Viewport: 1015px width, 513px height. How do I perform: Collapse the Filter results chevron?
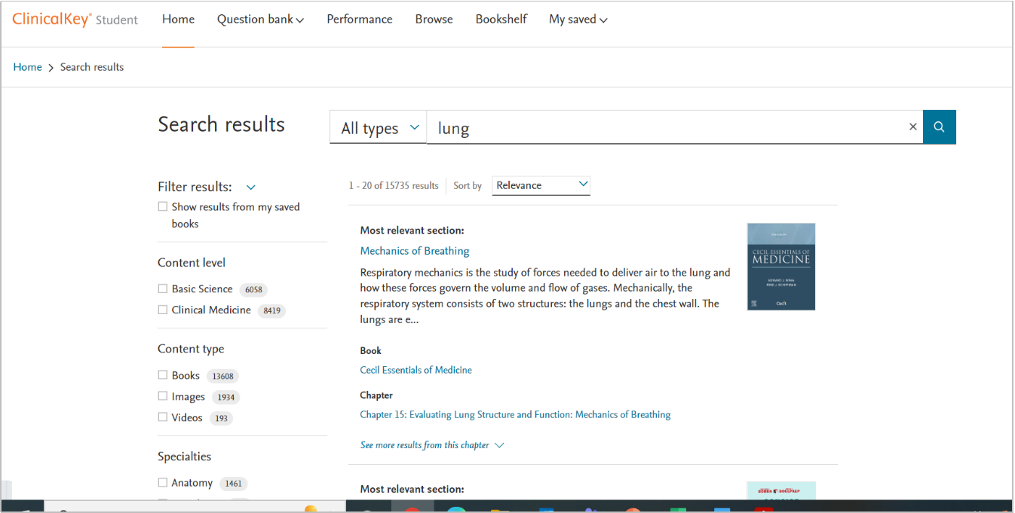[x=251, y=188]
